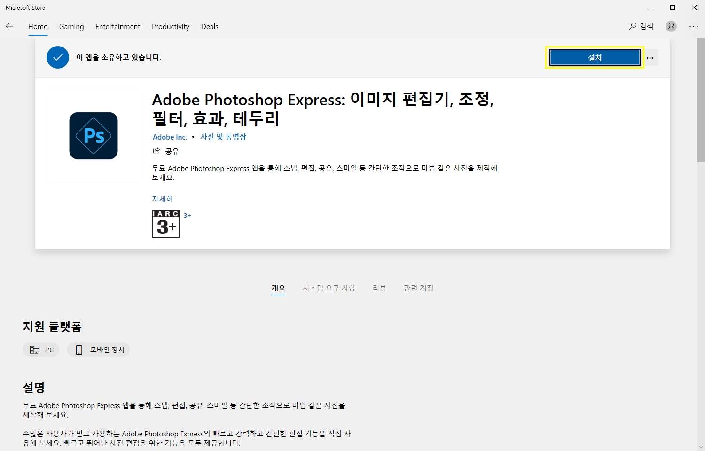Image resolution: width=705 pixels, height=451 pixels.
Task: Click the 3+ rating link text
Action: (187, 216)
